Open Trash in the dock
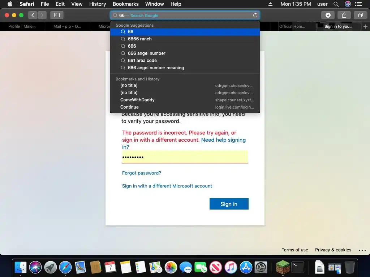 [350, 267]
